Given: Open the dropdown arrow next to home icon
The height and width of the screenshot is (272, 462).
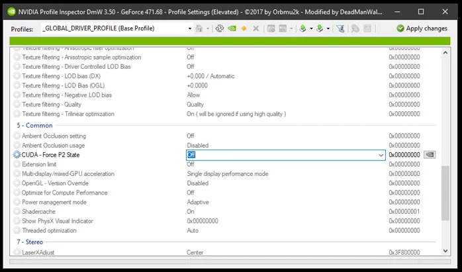Looking at the screenshot, I should tap(208, 28).
